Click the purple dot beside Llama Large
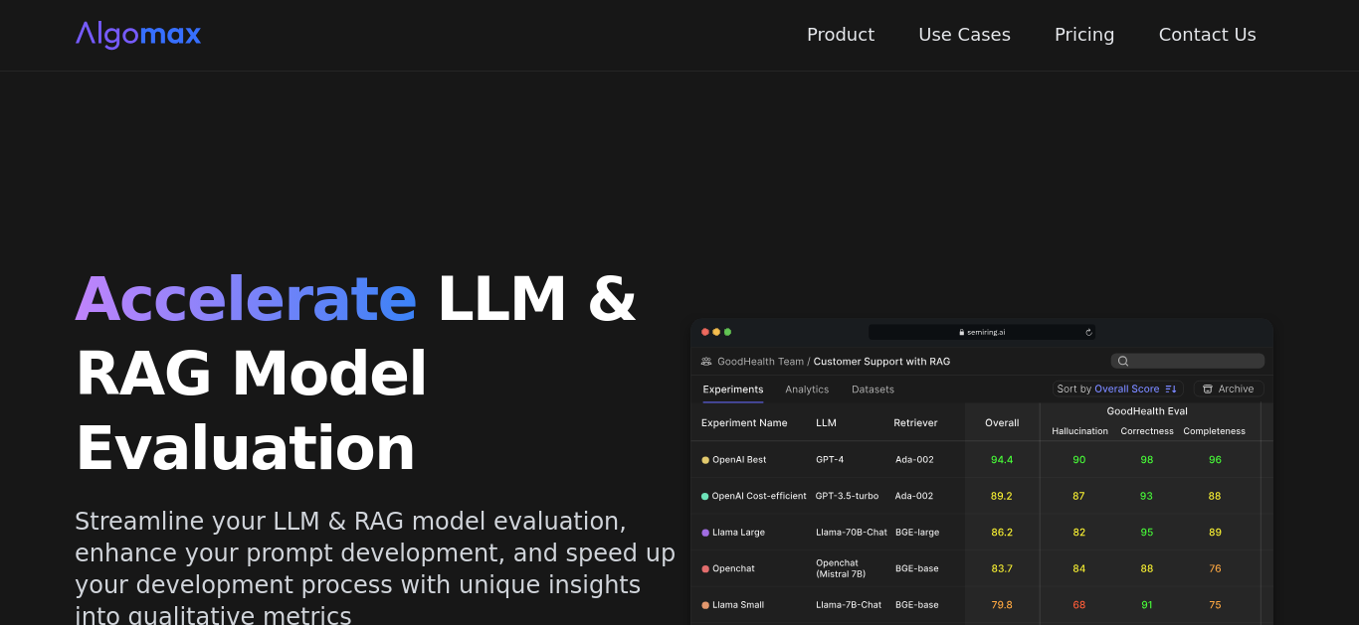1359x625 pixels. (x=705, y=533)
